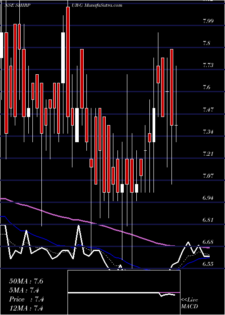Click the 7.07 price axis label

coord(209,176)
